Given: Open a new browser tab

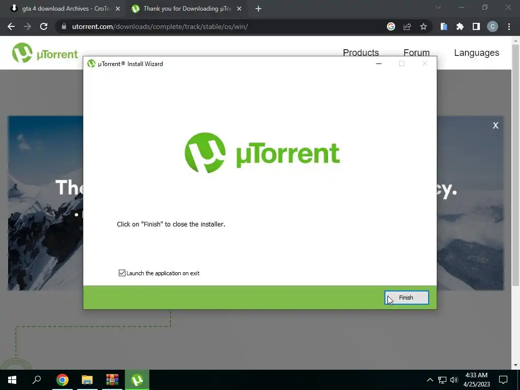Looking at the screenshot, I should pos(258,9).
